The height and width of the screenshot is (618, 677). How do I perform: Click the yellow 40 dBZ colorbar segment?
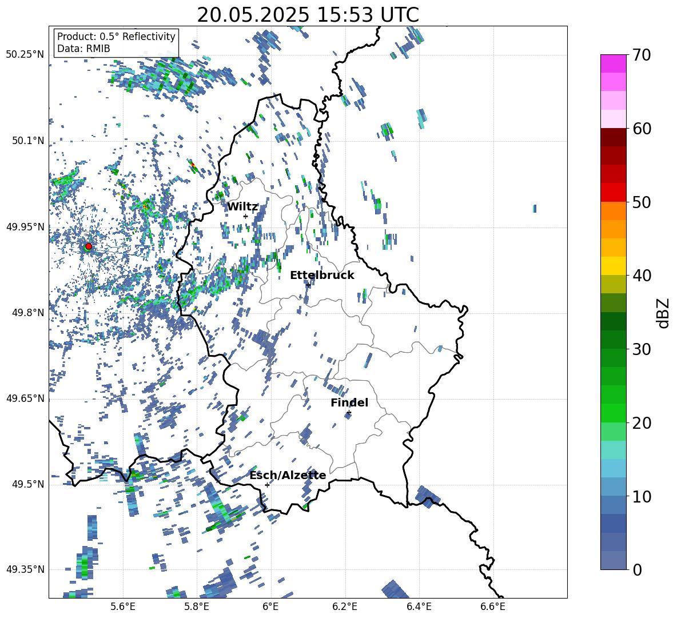(613, 266)
